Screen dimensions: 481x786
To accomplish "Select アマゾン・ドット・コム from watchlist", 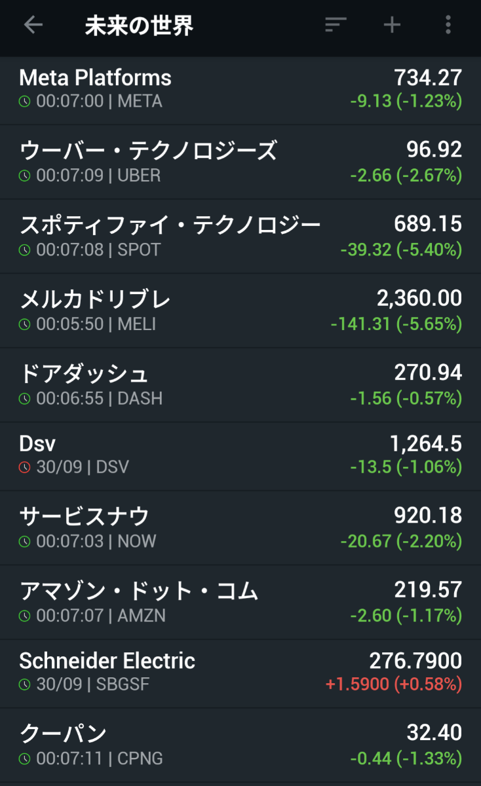I will [x=139, y=591].
